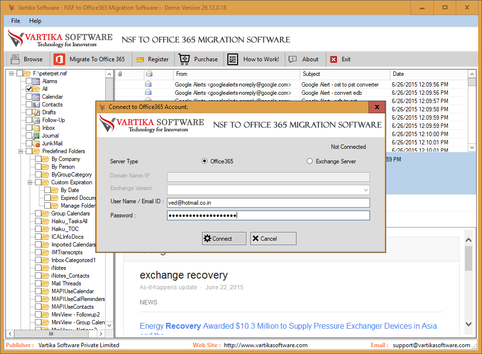Collapse the F:\peterpet.nsf root node
The image size is (482, 354).
tap(11, 73)
